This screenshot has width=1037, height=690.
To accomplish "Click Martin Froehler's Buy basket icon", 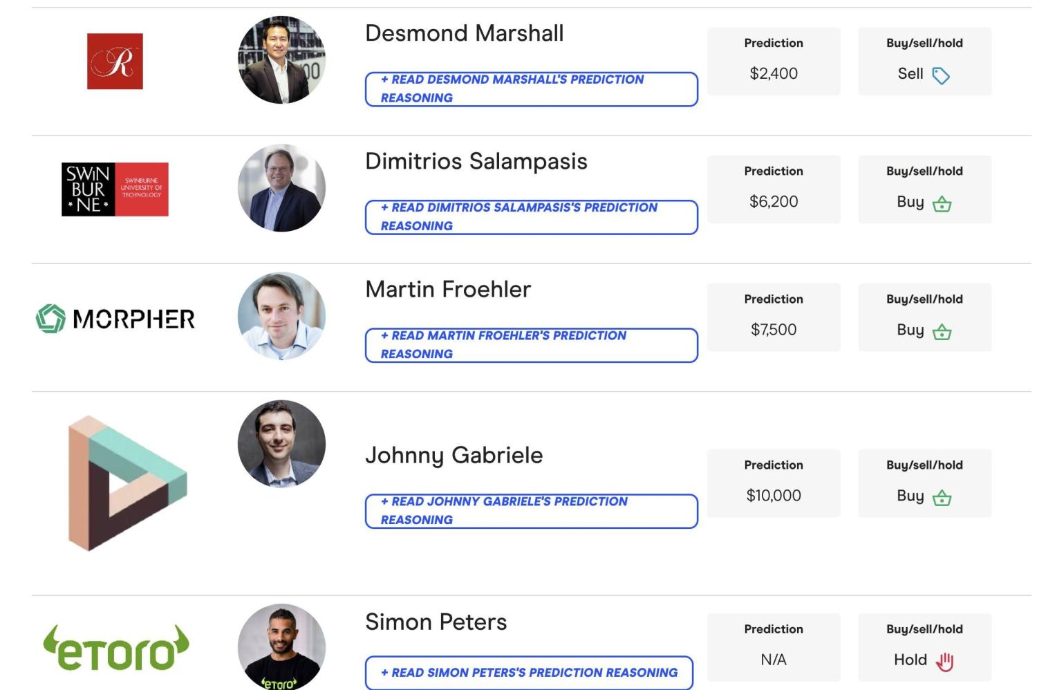I will tap(942, 332).
